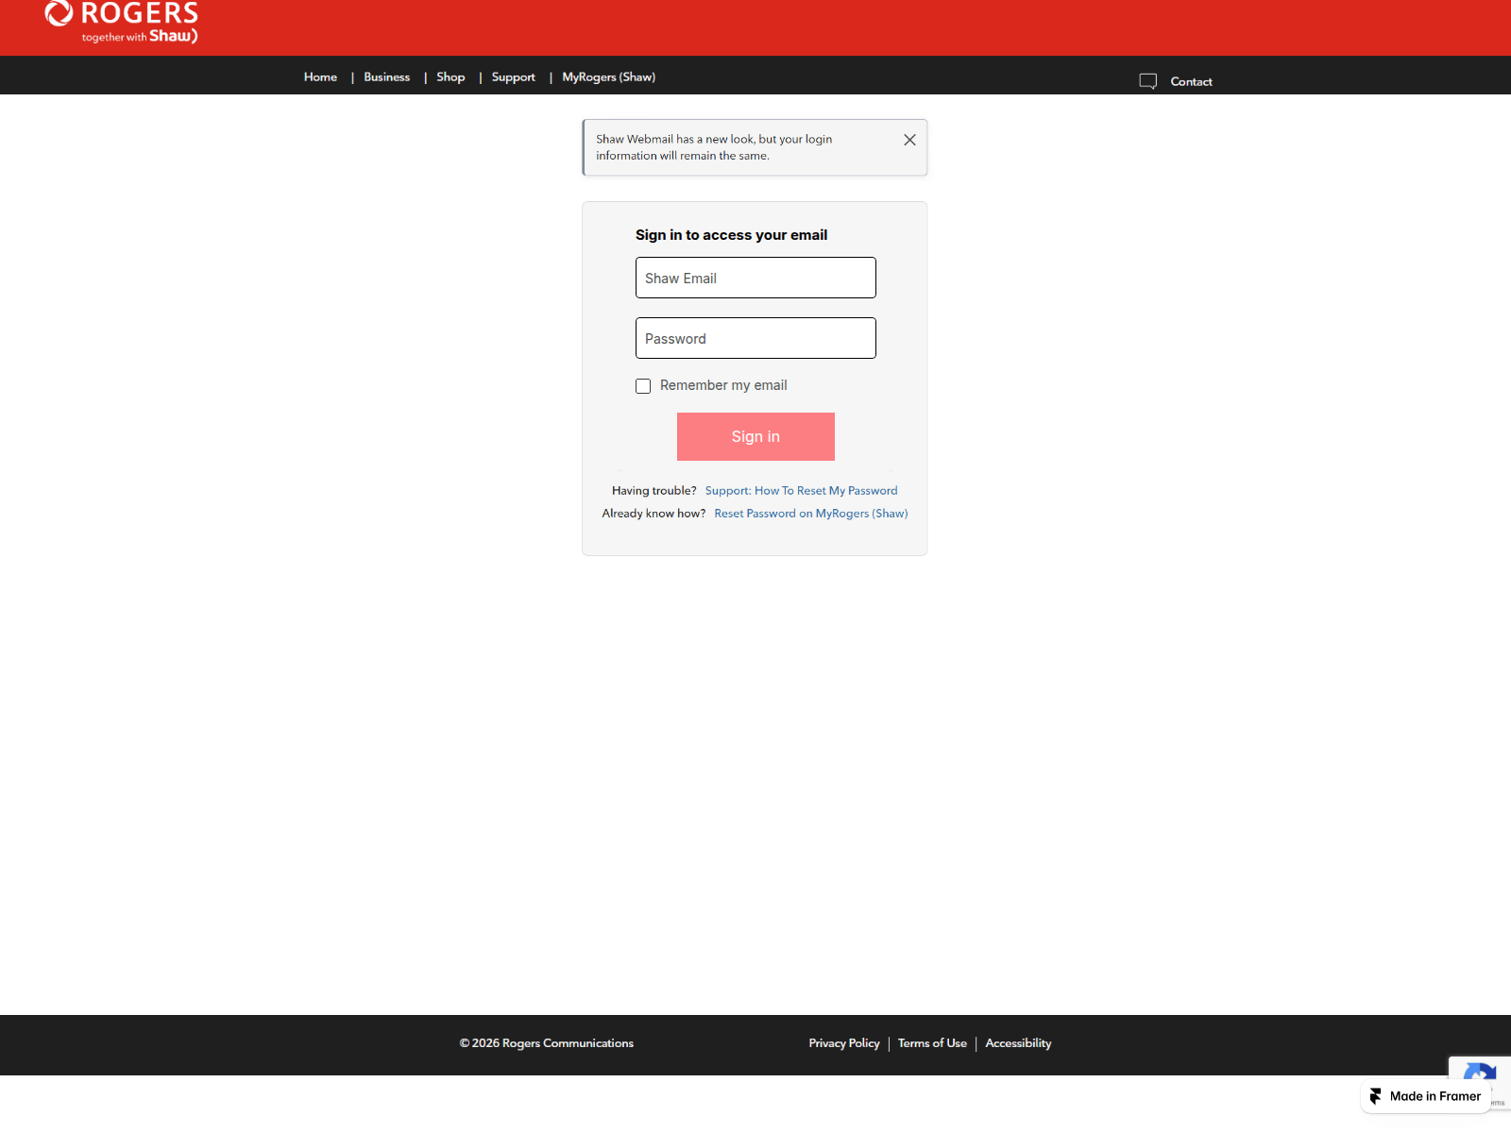Dismiss the Shaw Webmail notice with X
The height and width of the screenshot is (1133, 1511).
point(909,140)
